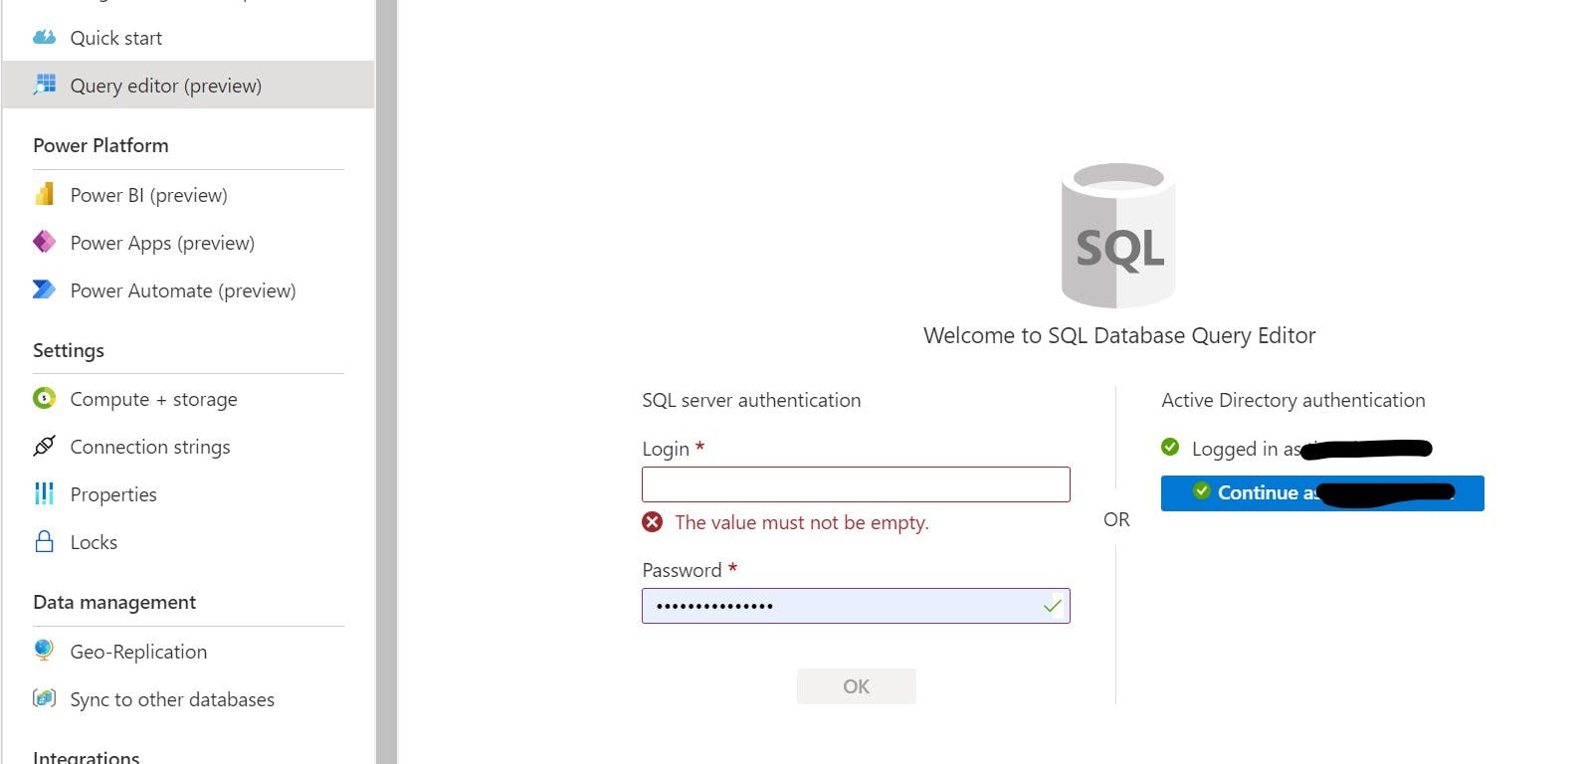Click the sidebar vertical scrollbar
Image resolution: width=1583 pixels, height=764 pixels.
386,382
